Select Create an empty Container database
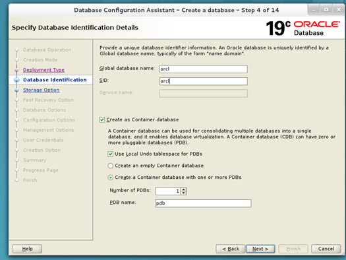 pyautogui.click(x=110, y=166)
